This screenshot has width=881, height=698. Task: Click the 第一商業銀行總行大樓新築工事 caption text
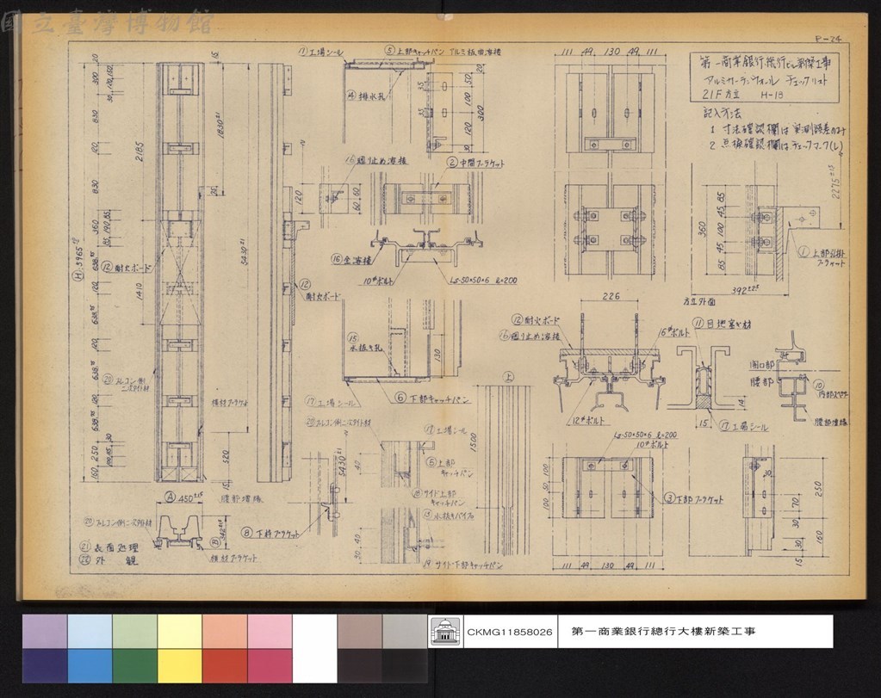664,631
